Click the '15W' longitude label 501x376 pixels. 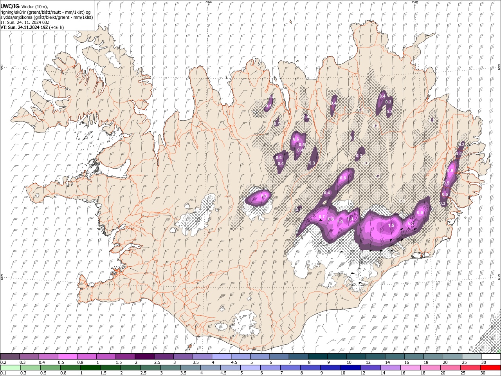(x=414, y=2)
